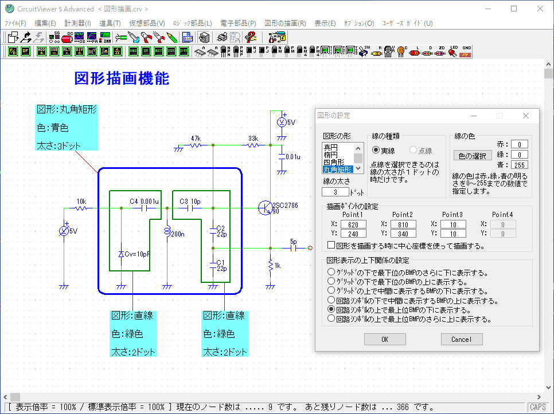Select the 実線 solid line option

coord(383,151)
